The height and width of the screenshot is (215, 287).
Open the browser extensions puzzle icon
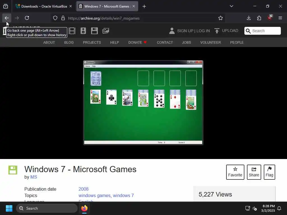(x=259, y=18)
